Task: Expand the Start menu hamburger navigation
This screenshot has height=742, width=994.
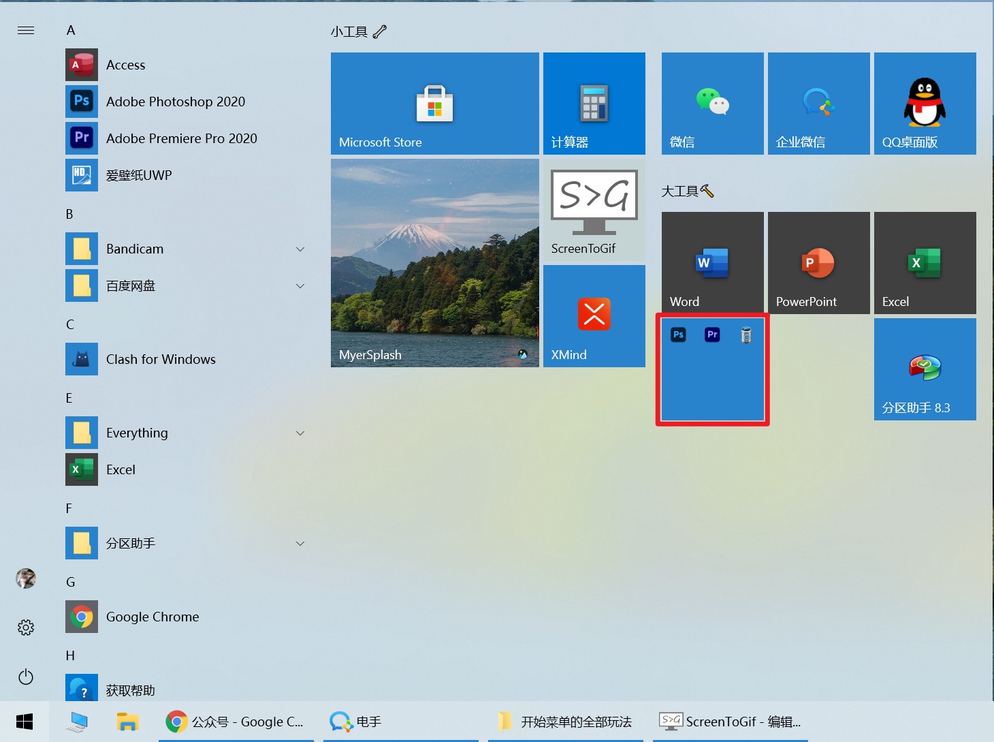Action: [x=26, y=30]
